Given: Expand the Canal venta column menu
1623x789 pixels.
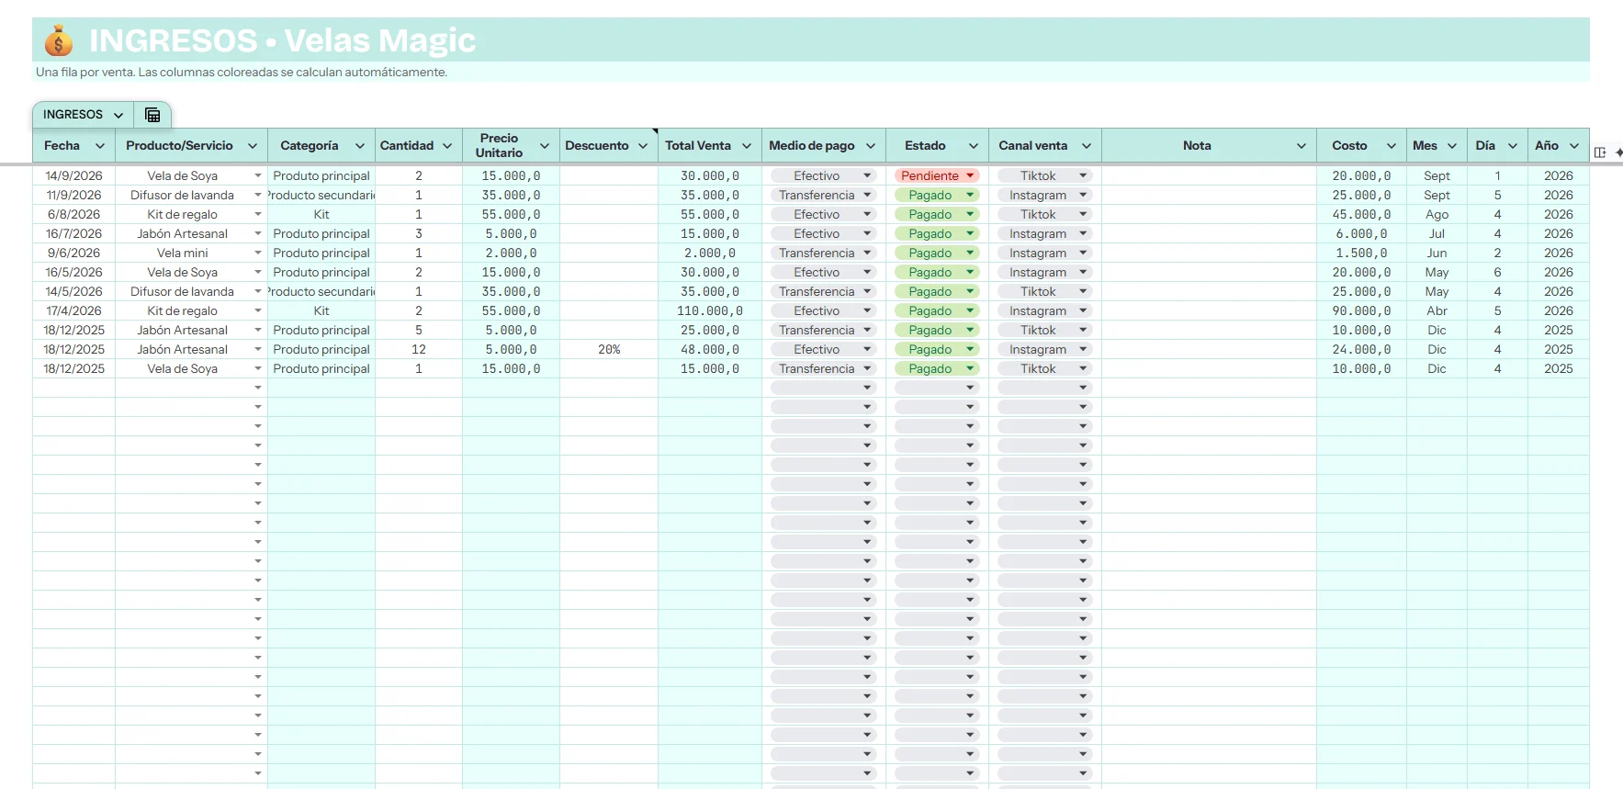Looking at the screenshot, I should pos(1087,146).
